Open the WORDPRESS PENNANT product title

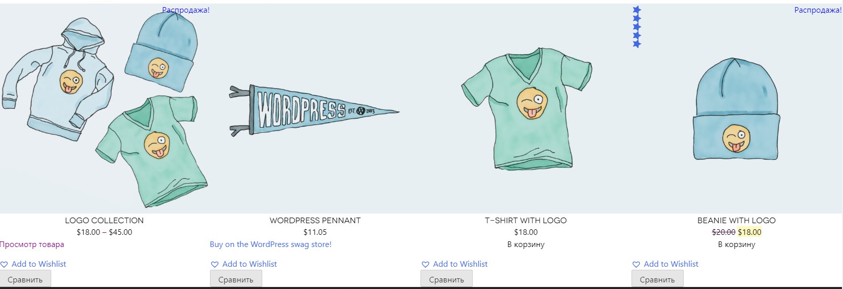tap(315, 221)
